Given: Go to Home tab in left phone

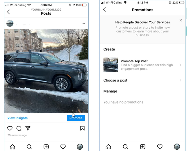Looking at the screenshot, I should click(x=12, y=147).
